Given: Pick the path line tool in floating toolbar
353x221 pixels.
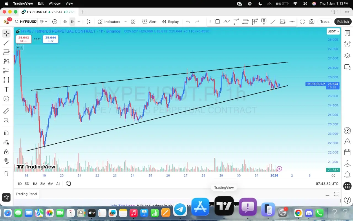Looking at the screenshot, I should 227,22.
